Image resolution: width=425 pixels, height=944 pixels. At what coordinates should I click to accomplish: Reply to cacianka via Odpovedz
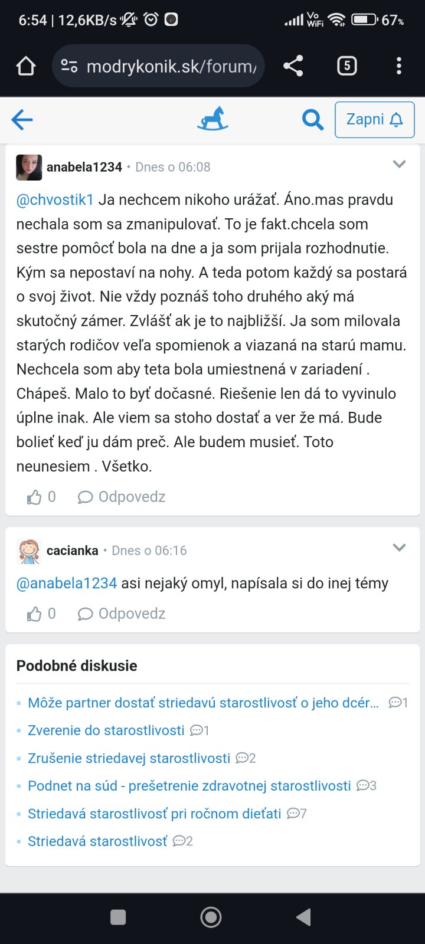(122, 614)
